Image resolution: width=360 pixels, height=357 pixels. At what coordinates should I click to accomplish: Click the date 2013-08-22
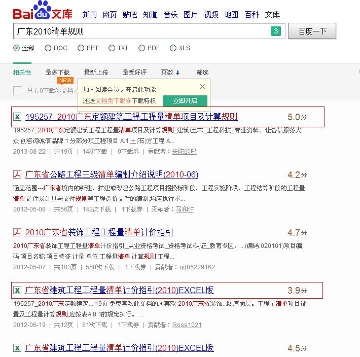click(x=29, y=152)
